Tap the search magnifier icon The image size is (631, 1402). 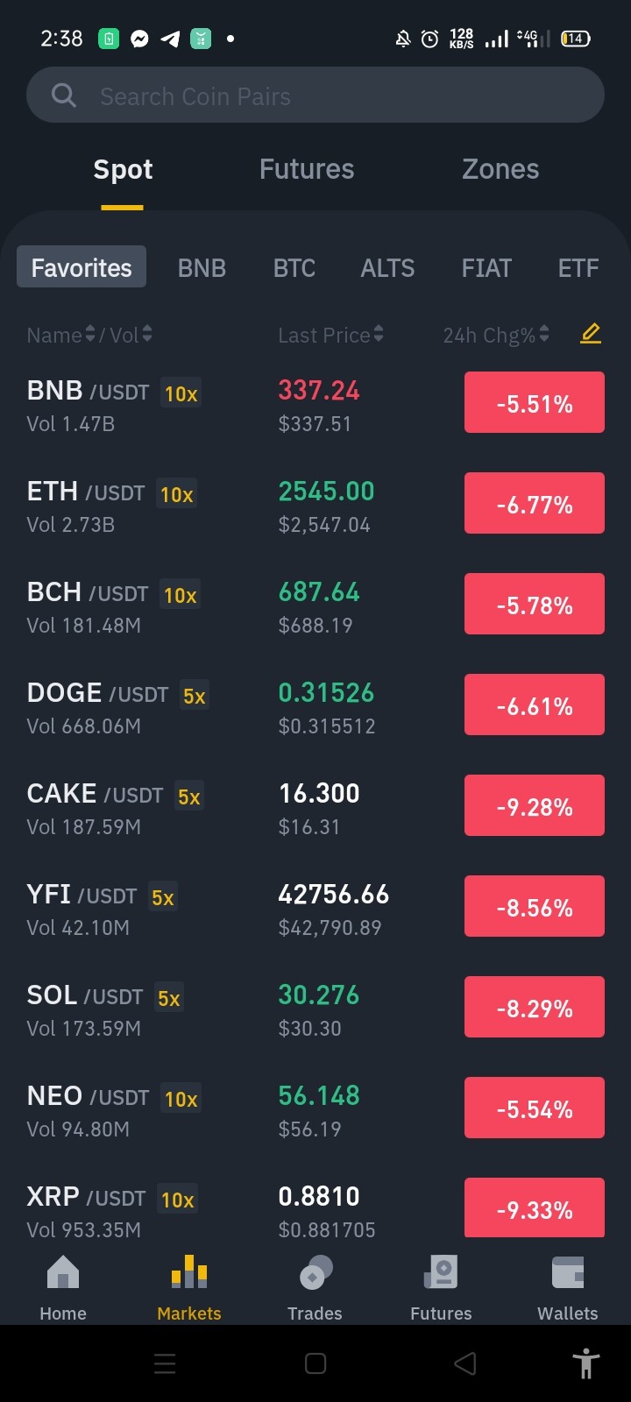coord(64,95)
